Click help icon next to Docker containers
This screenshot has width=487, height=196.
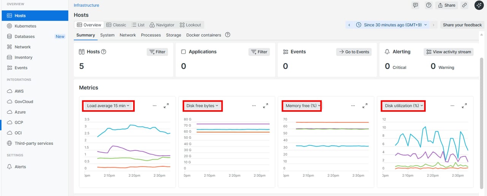coord(228,35)
